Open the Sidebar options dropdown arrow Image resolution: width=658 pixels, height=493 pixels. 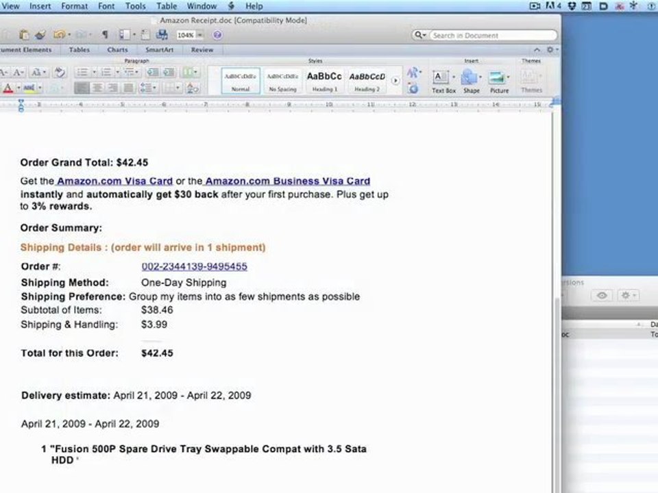(134, 35)
